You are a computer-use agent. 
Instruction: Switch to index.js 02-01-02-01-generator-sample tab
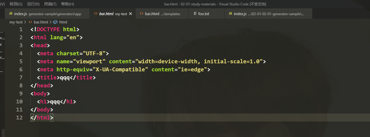268,14
